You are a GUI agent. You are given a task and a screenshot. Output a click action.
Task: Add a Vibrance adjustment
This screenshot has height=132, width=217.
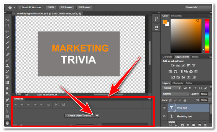pos(194,65)
